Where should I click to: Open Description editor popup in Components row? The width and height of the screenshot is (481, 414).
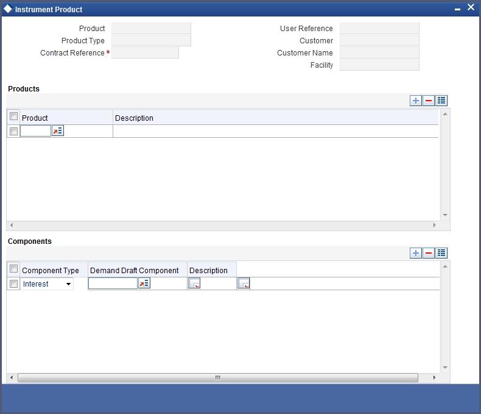coord(194,283)
